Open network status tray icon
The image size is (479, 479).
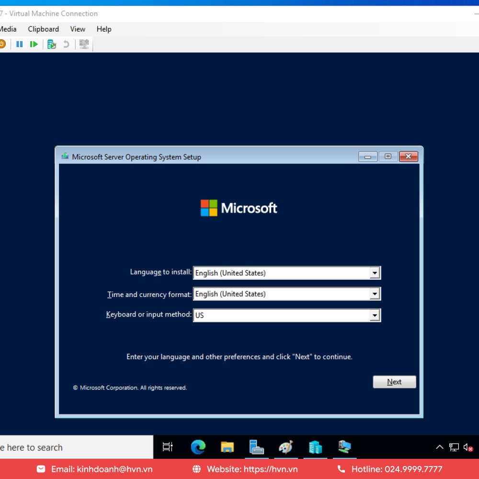tap(454, 447)
